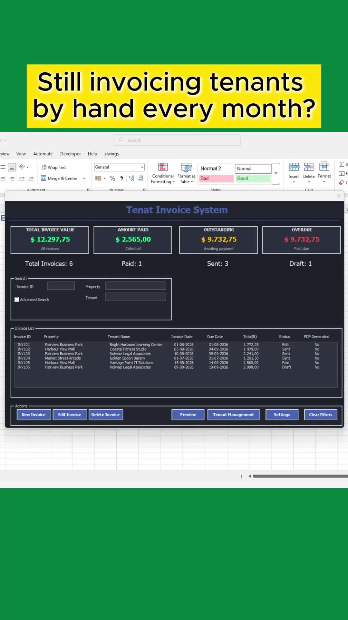
Task: Click the Clear Filters button
Action: pos(321,415)
